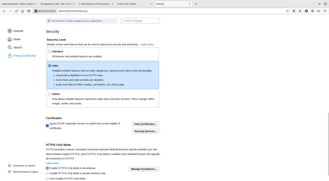Open a new tab with plus button
The image size is (329, 181).
point(196,4)
